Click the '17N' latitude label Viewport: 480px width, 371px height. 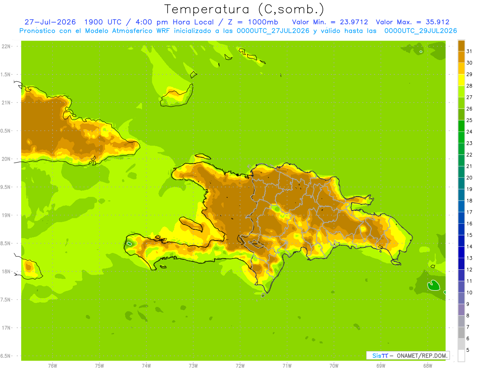point(6,328)
